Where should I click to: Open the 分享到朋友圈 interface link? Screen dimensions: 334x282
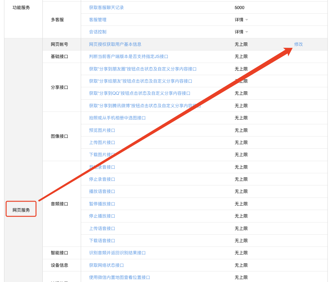pyautogui.click(x=143, y=69)
